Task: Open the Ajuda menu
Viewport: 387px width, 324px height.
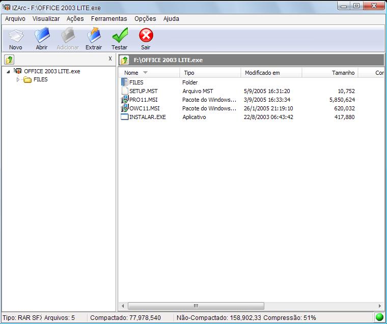Action: 171,19
